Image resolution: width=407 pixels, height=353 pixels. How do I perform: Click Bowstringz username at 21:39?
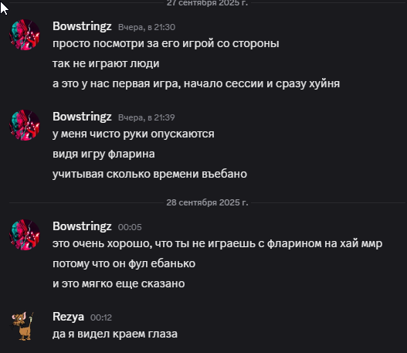coord(82,117)
